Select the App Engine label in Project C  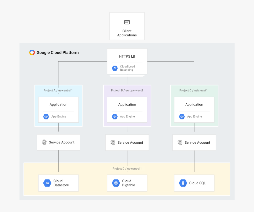pyautogui.click(x=195, y=116)
